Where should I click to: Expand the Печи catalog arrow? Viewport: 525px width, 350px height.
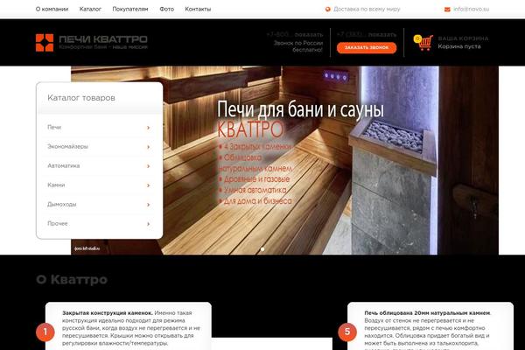pos(149,128)
